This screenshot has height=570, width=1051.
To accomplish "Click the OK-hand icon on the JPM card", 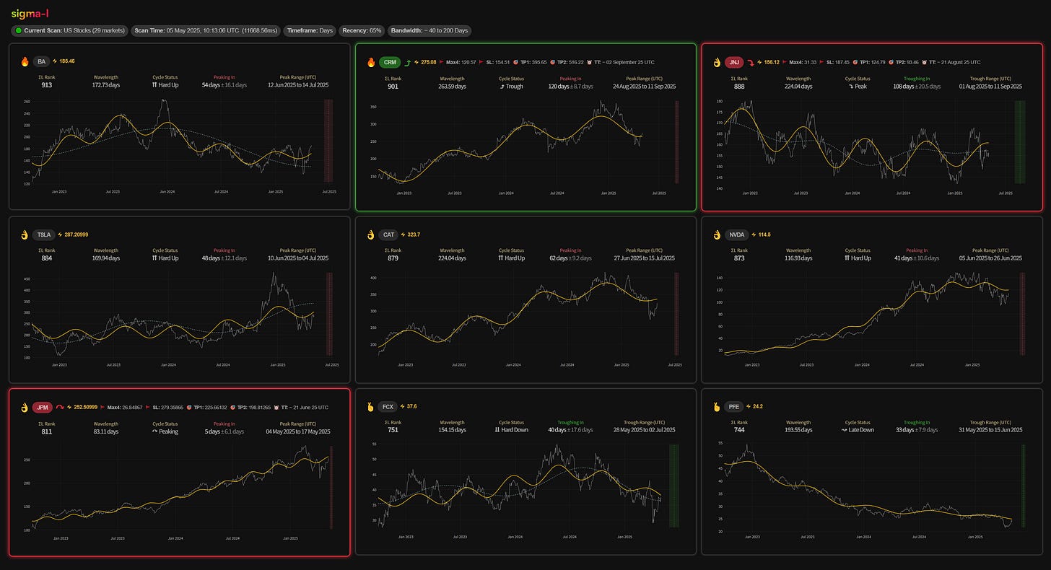I will tap(25, 407).
